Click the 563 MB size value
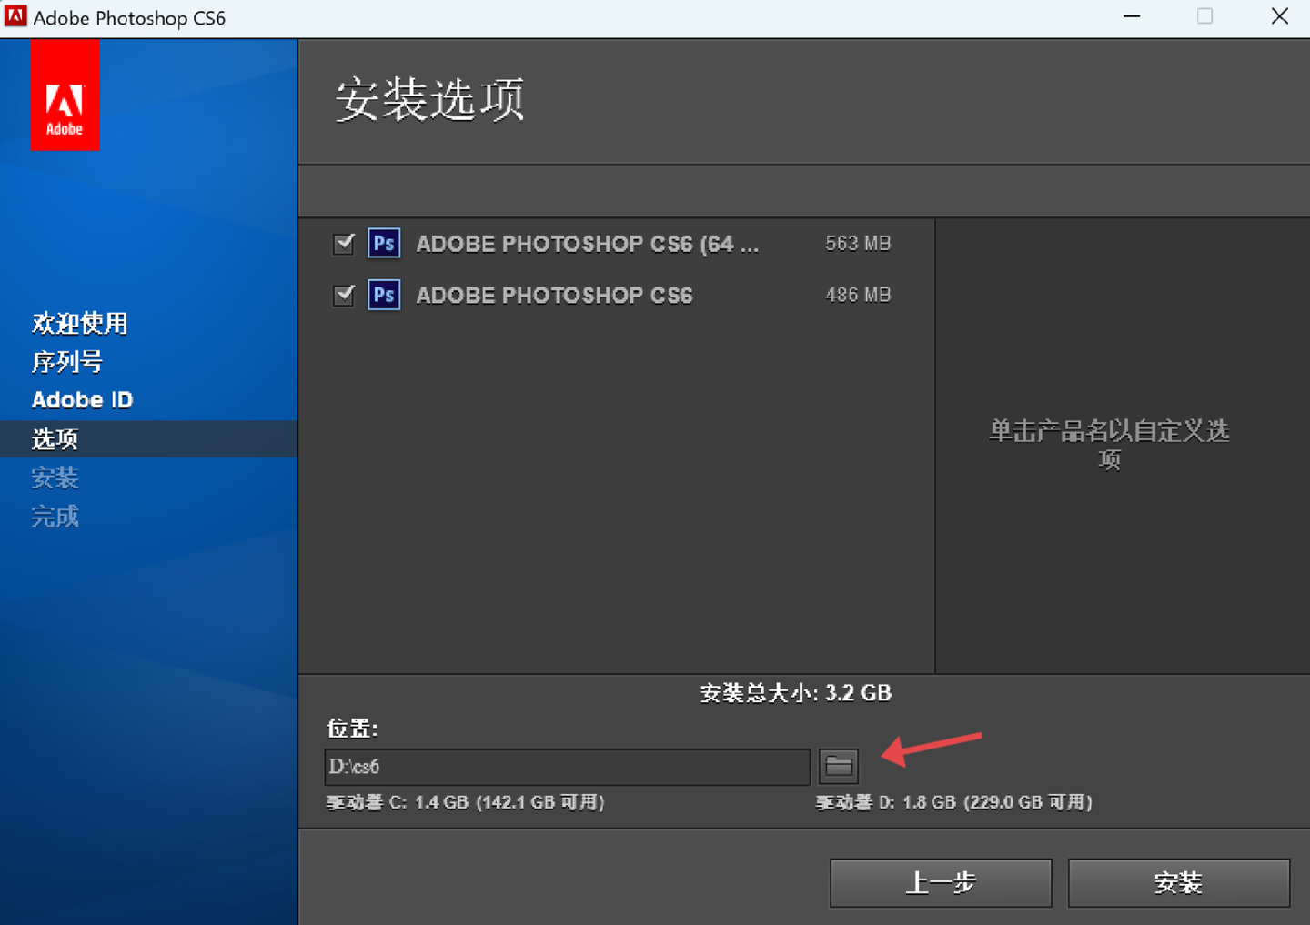 [x=858, y=244]
